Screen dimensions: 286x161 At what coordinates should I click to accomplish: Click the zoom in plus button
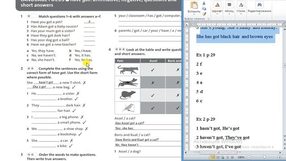(280, 157)
